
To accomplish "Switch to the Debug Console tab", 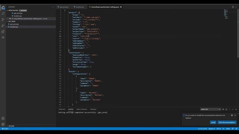I will tap(82, 109).
